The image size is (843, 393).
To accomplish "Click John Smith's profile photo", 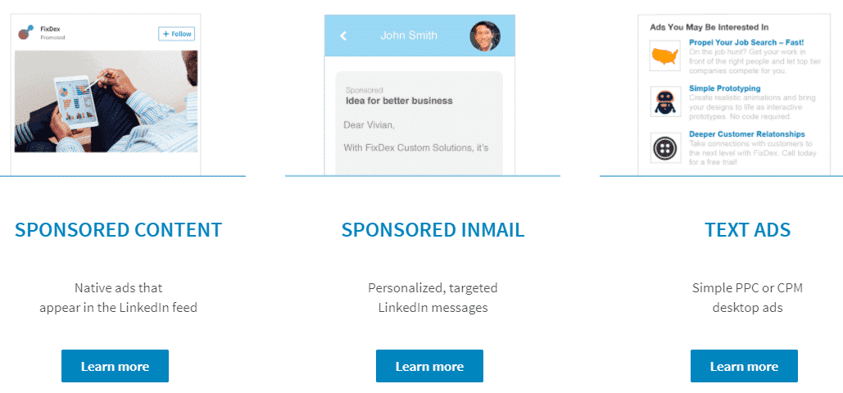I will coord(484,36).
